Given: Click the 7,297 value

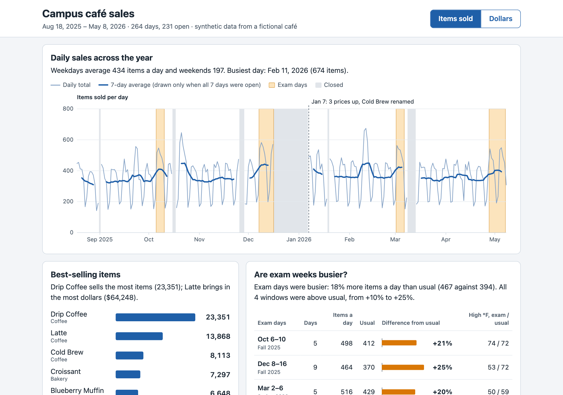Looking at the screenshot, I should pyautogui.click(x=220, y=375).
